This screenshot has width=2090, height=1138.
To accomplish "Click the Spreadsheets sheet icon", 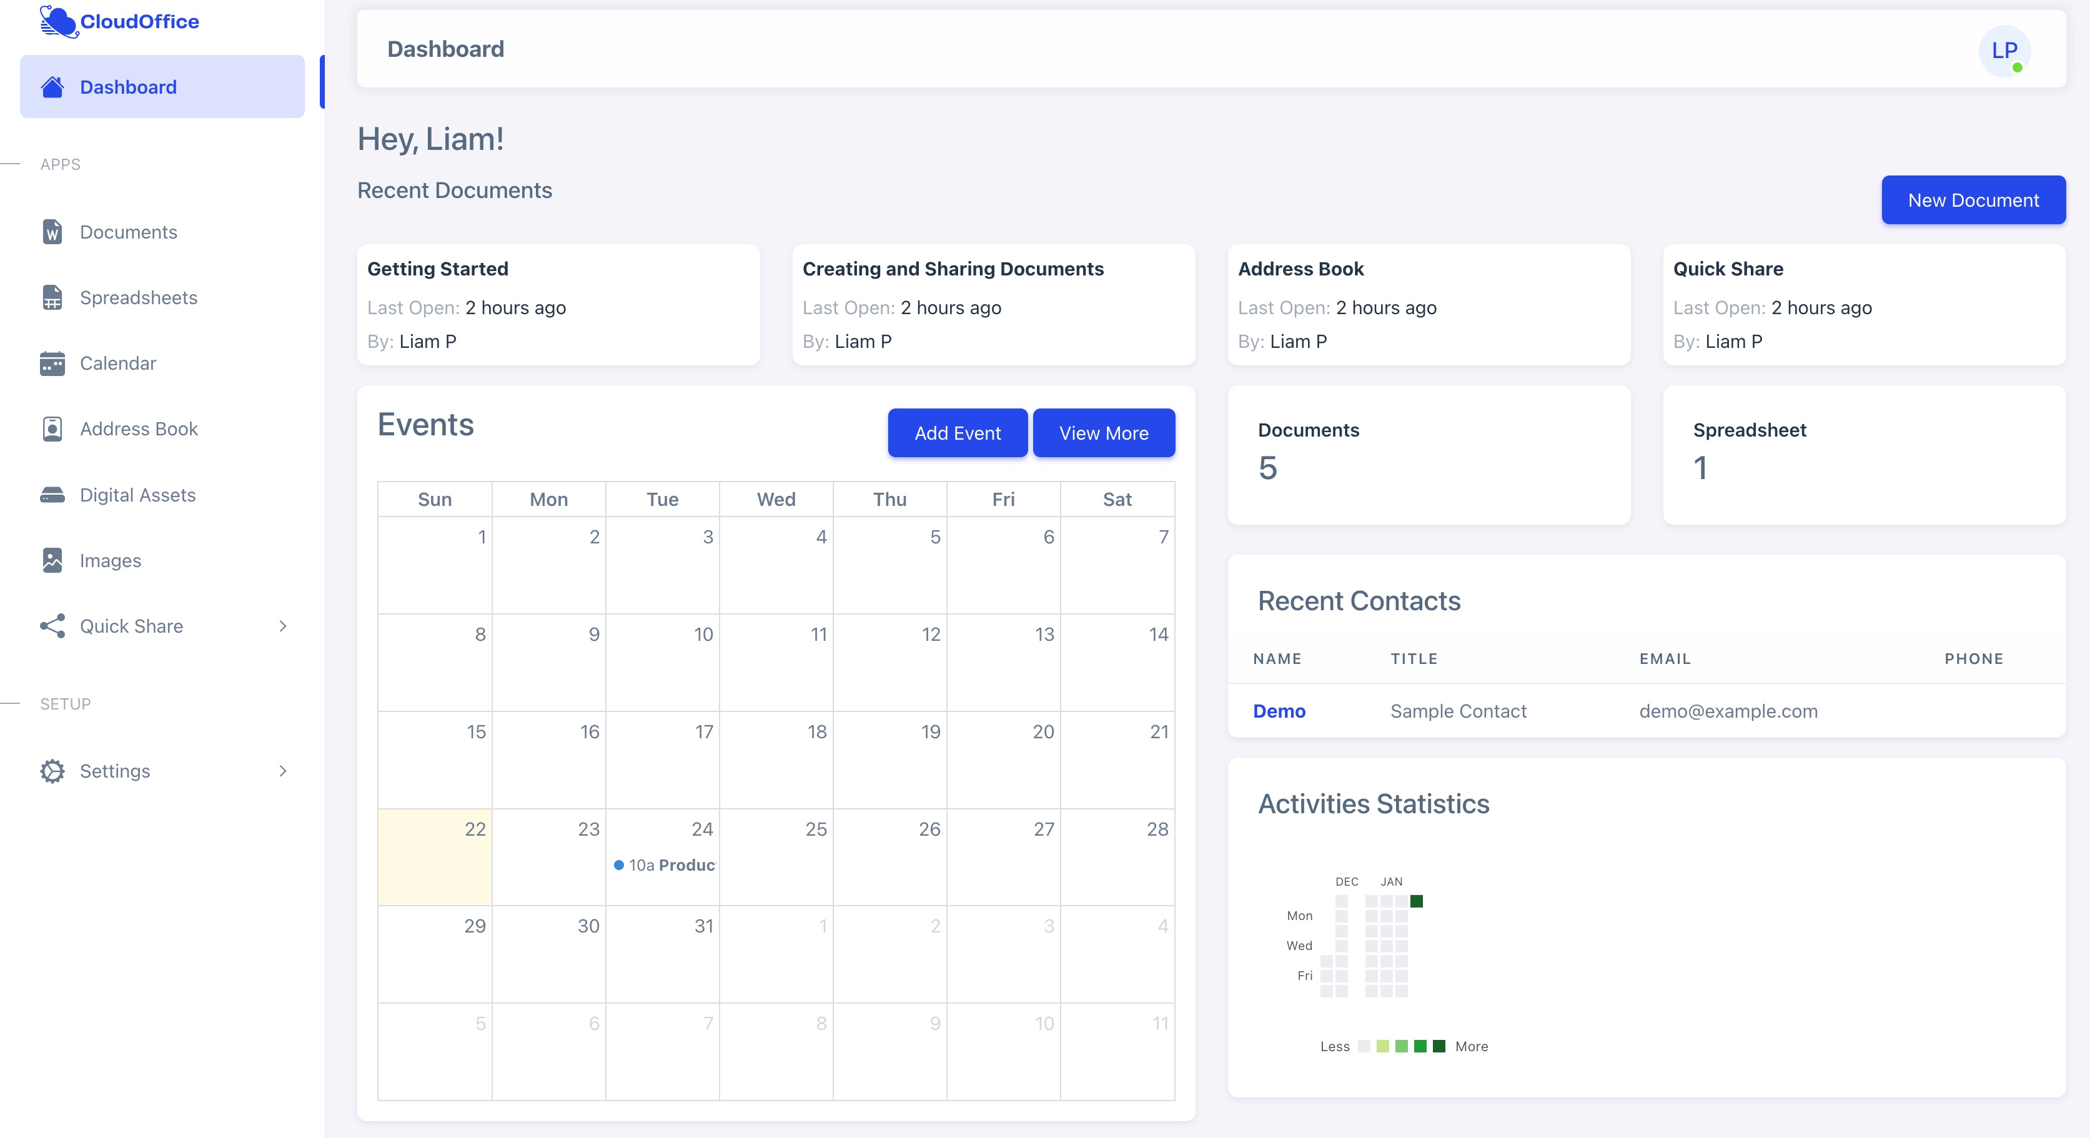I will tap(52, 298).
